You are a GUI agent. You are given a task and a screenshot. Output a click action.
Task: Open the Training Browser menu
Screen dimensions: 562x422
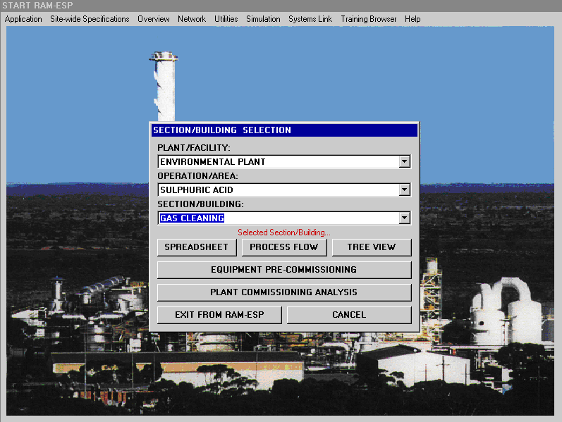coord(369,19)
